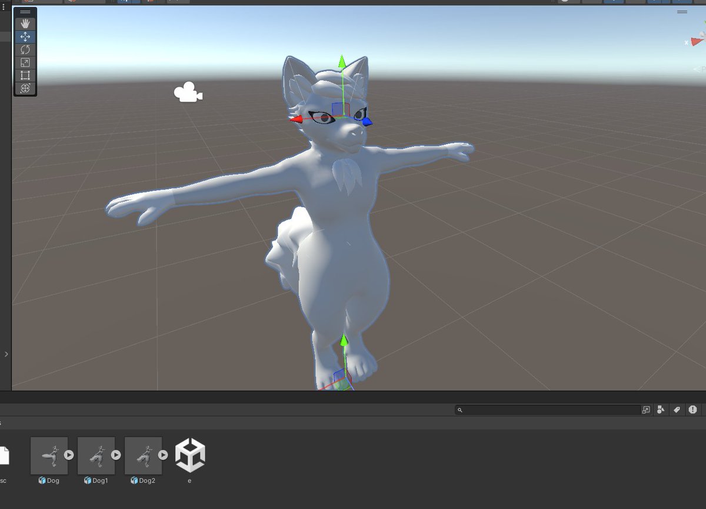Click the error/log filter icon
The image size is (706, 509).
[x=692, y=410]
